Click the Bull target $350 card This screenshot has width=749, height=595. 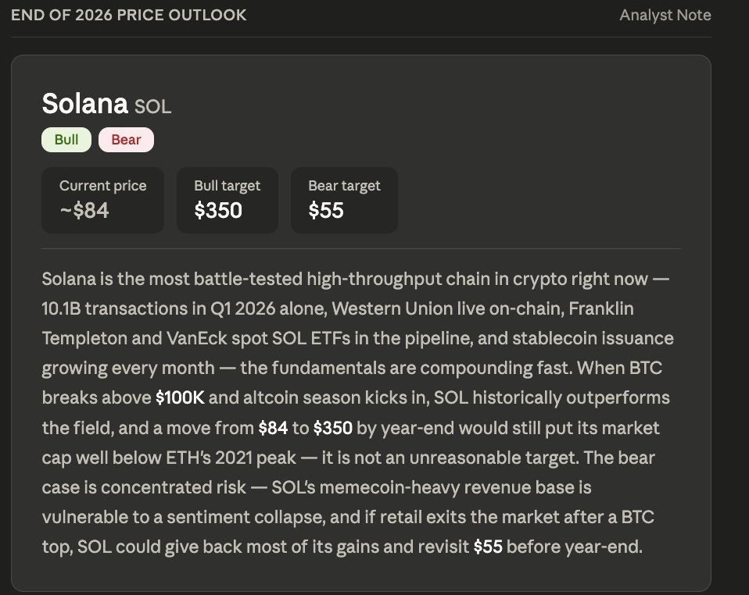coord(228,200)
